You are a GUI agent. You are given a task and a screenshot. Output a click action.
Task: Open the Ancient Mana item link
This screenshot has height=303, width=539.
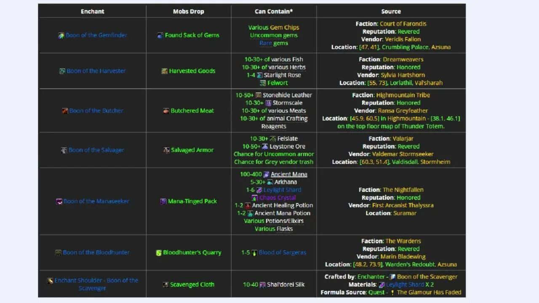pos(289,174)
